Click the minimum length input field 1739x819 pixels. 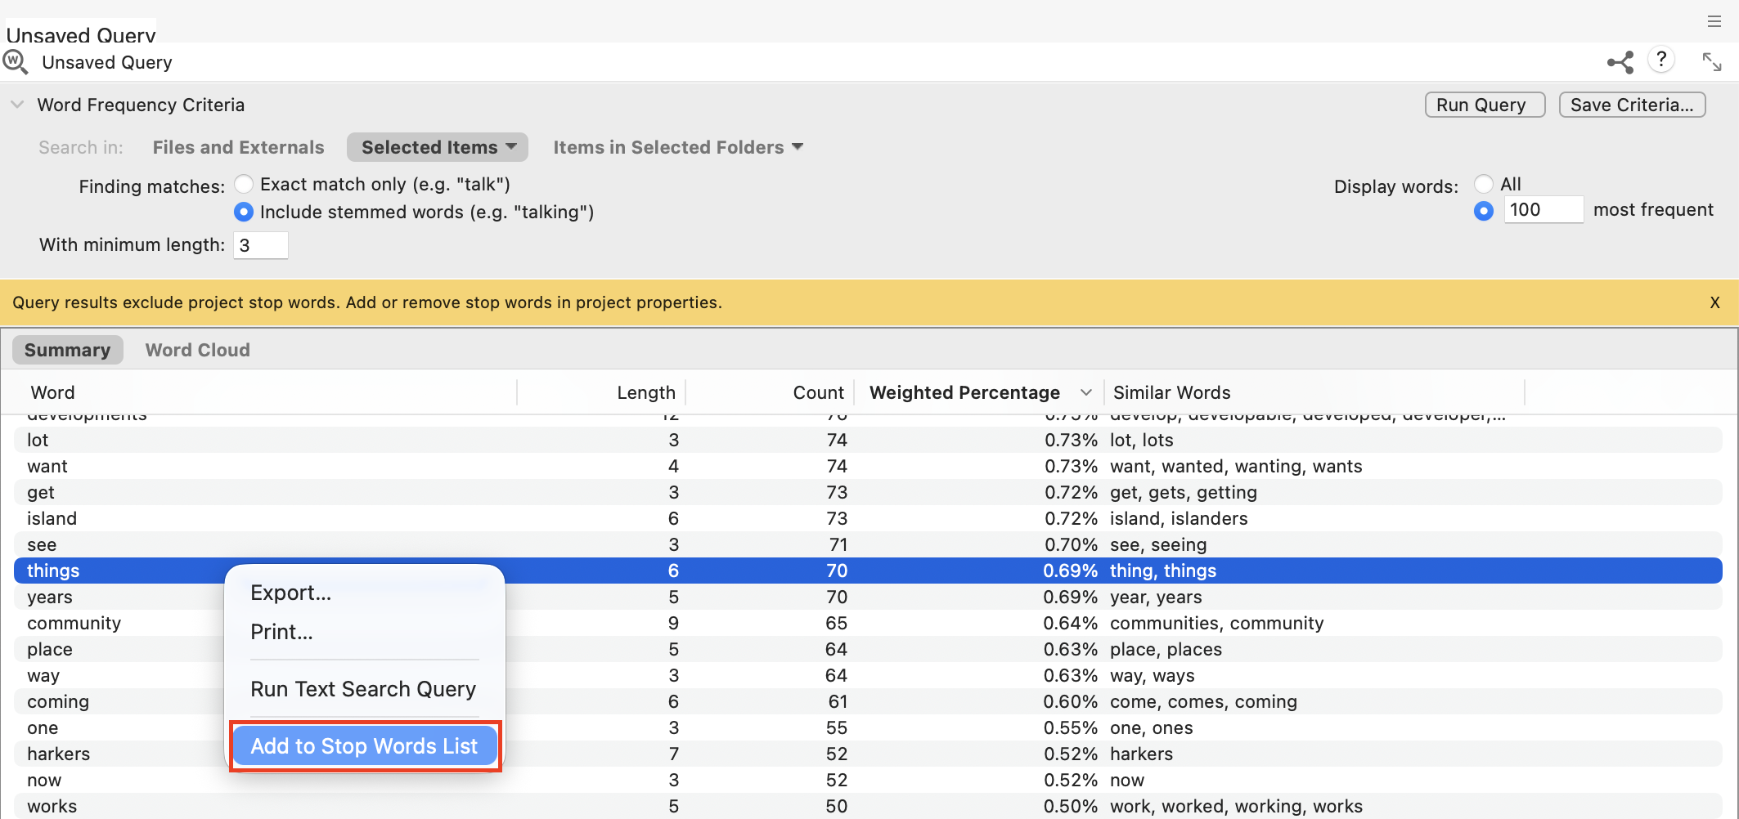261,245
